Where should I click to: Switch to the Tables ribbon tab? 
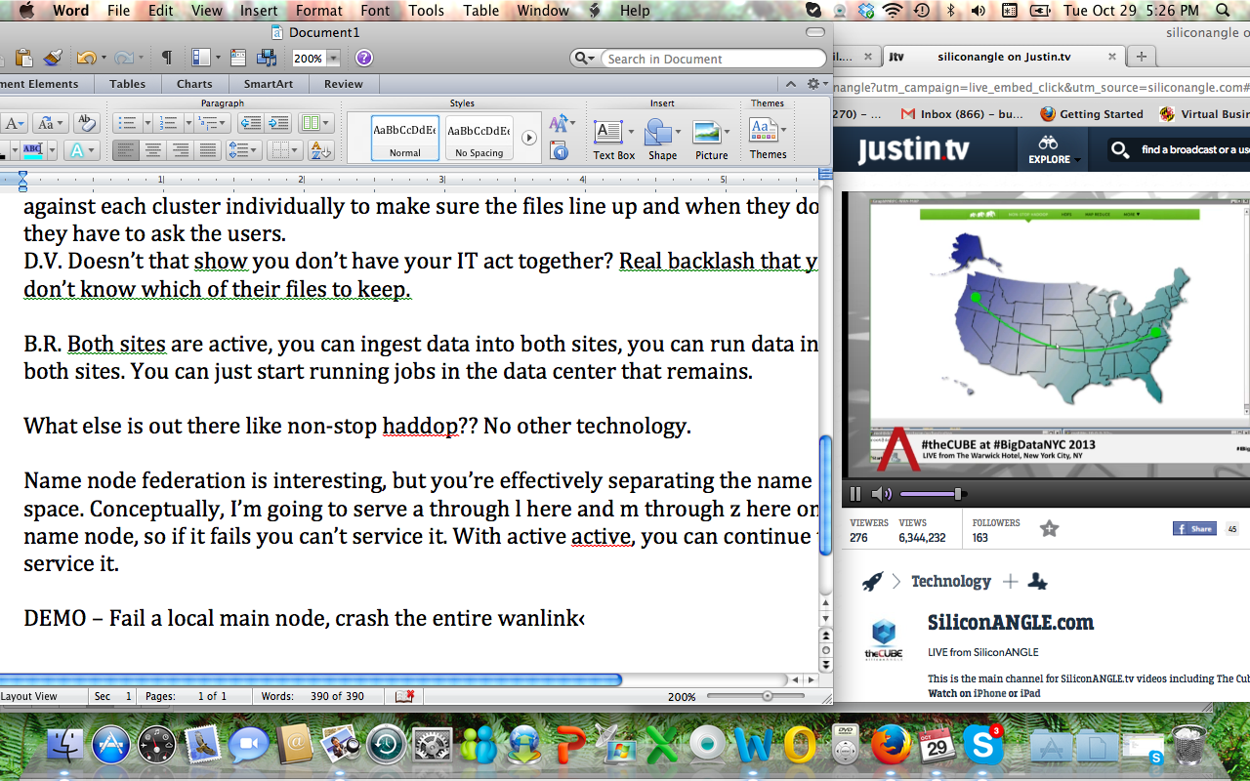pos(127,84)
